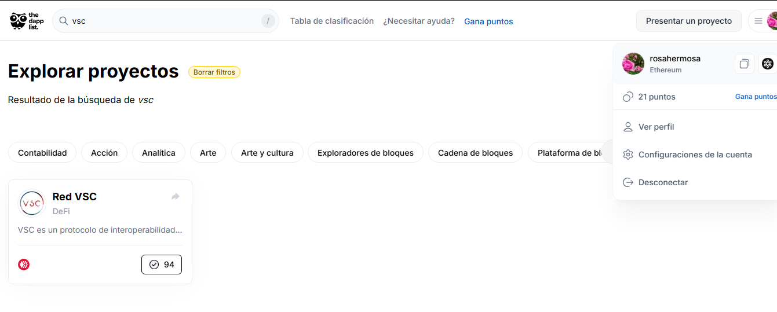The image size is (777, 312).
Task: Click the search magnifier icon
Action: pyautogui.click(x=64, y=21)
